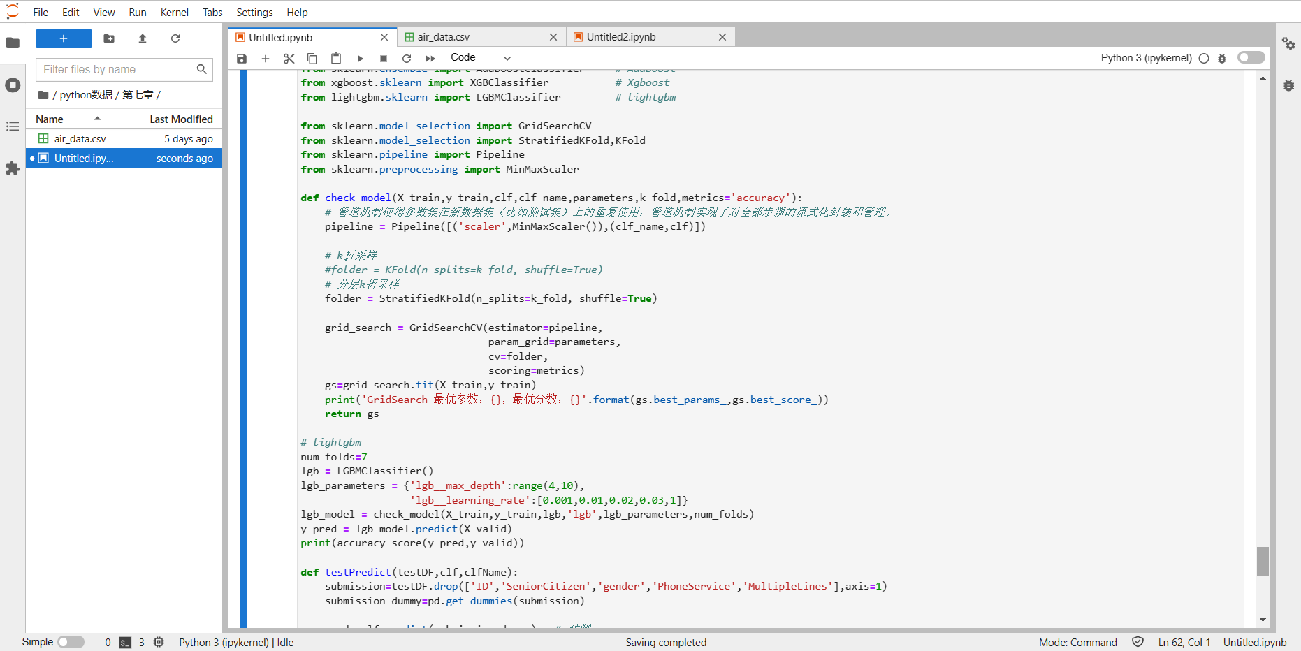Open the Kernel menu

(x=175, y=13)
